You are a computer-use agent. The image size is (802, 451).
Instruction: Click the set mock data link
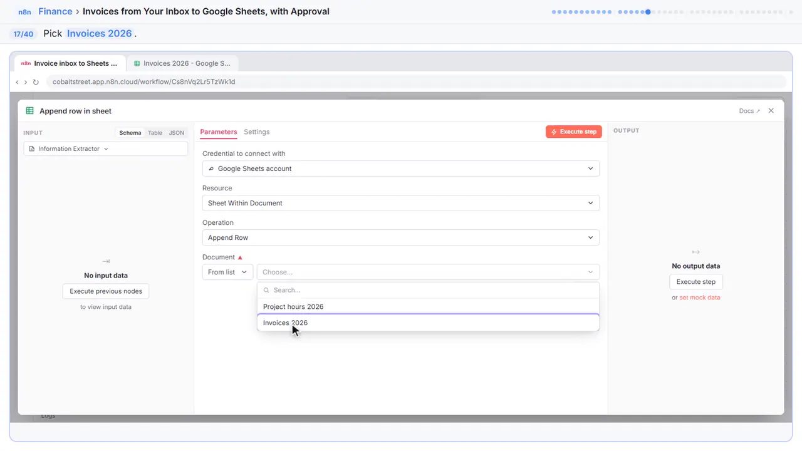700,298
